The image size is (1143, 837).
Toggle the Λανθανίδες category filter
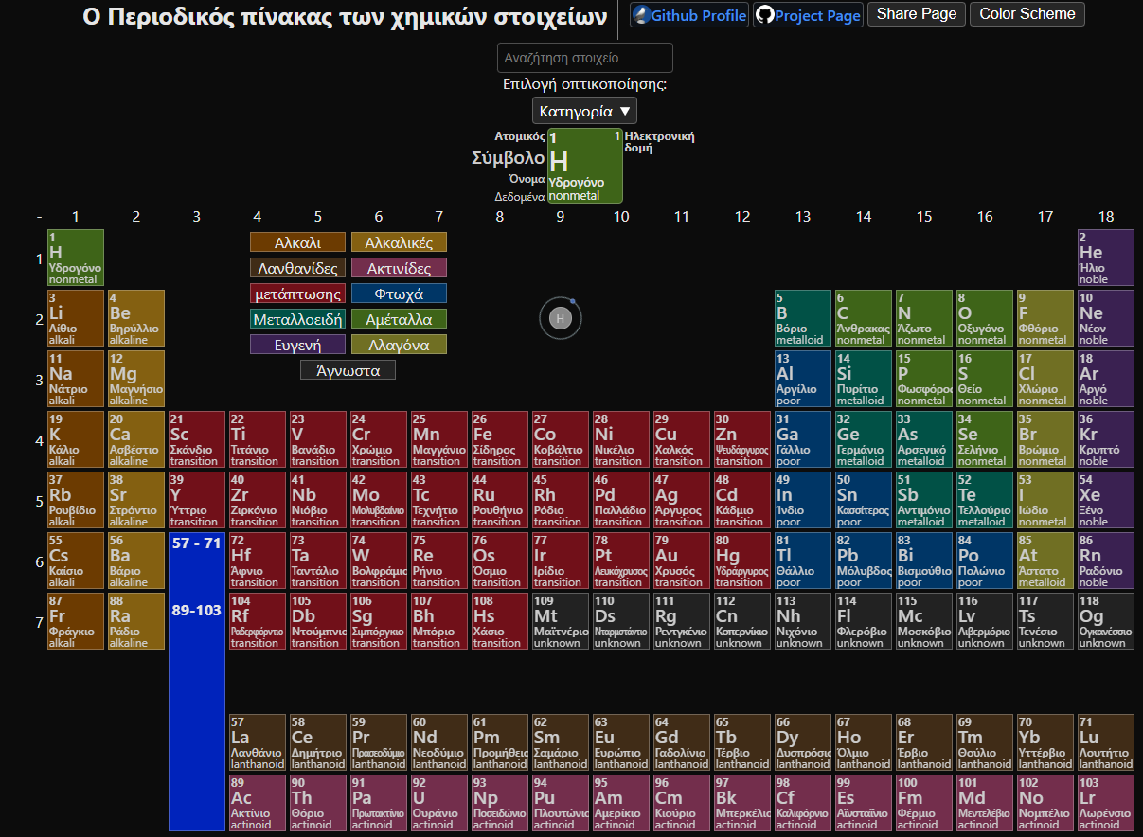tap(297, 268)
